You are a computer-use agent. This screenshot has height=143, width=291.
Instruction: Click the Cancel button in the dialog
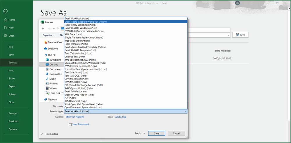[x=176, y=133]
